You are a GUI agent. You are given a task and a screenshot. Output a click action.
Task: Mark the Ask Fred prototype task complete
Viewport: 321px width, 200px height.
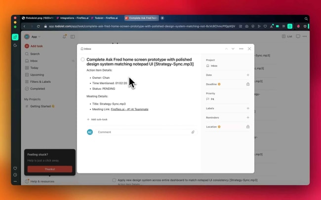click(x=82, y=60)
